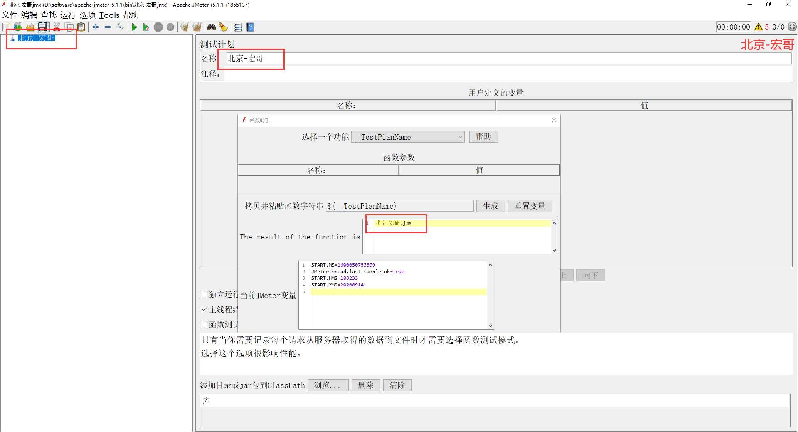Close the 函数助手 dialog
The width and height of the screenshot is (798, 432).
pos(554,120)
